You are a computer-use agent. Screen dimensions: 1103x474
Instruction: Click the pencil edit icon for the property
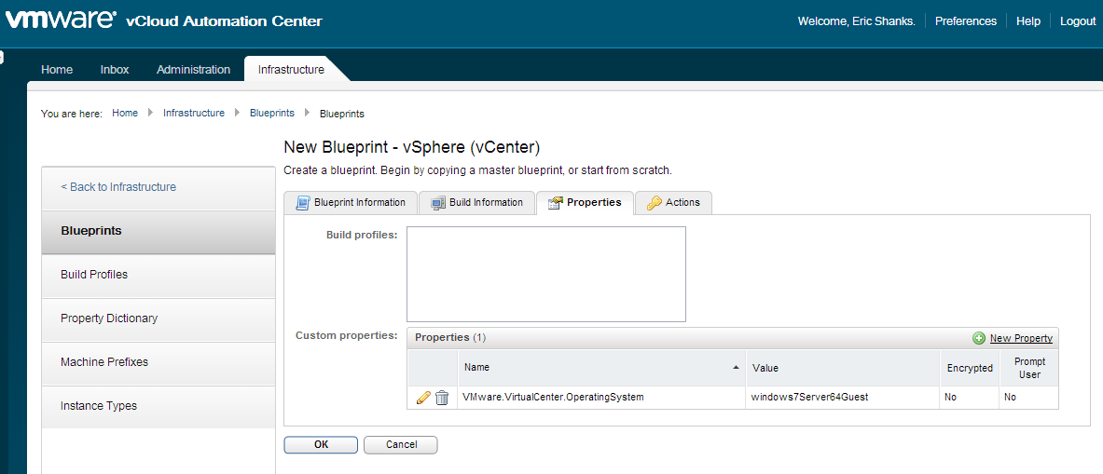click(423, 398)
